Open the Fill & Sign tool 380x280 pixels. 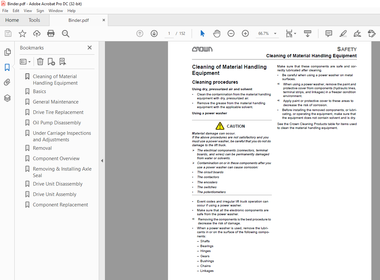(x=357, y=34)
